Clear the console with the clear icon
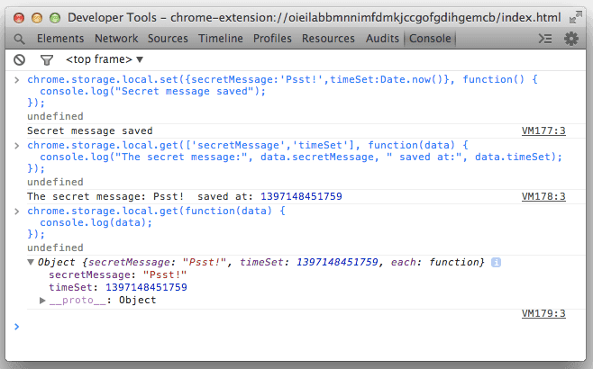The width and height of the screenshot is (593, 369). (x=20, y=60)
